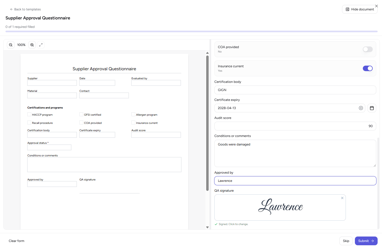Click 100% zoom level text
This screenshot has height=248, width=382.
pyautogui.click(x=21, y=45)
